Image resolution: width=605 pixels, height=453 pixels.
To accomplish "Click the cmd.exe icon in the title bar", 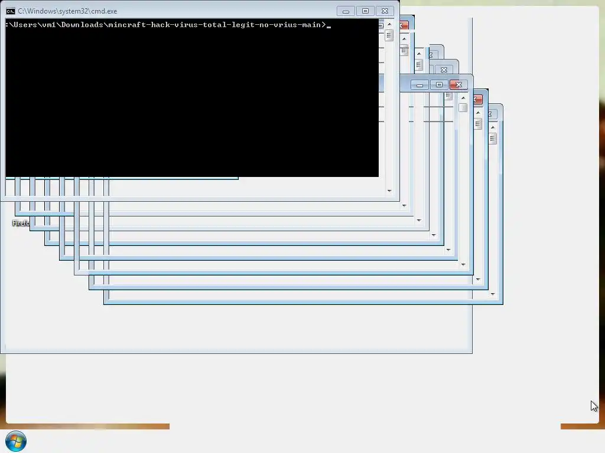I will (11, 11).
